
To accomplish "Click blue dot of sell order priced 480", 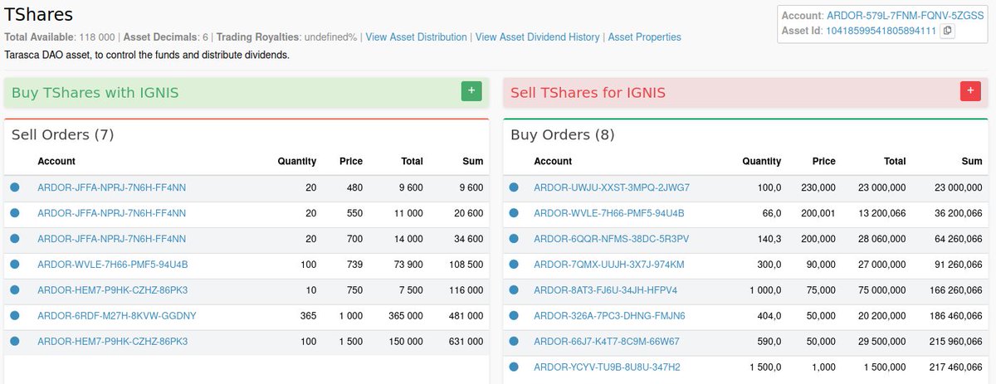I will [15, 187].
